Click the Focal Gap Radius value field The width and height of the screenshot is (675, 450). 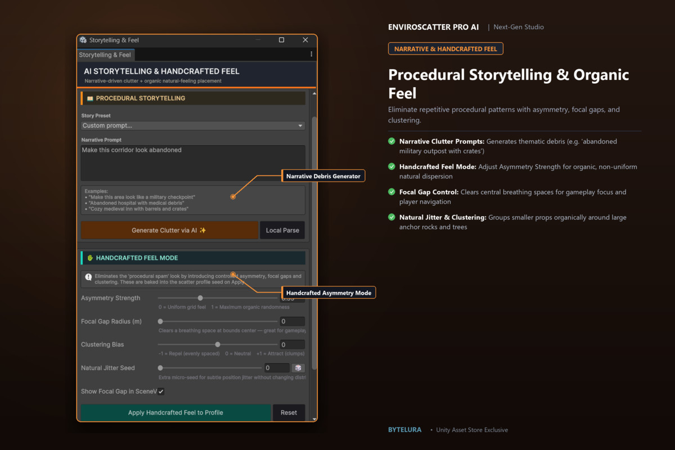pos(292,322)
